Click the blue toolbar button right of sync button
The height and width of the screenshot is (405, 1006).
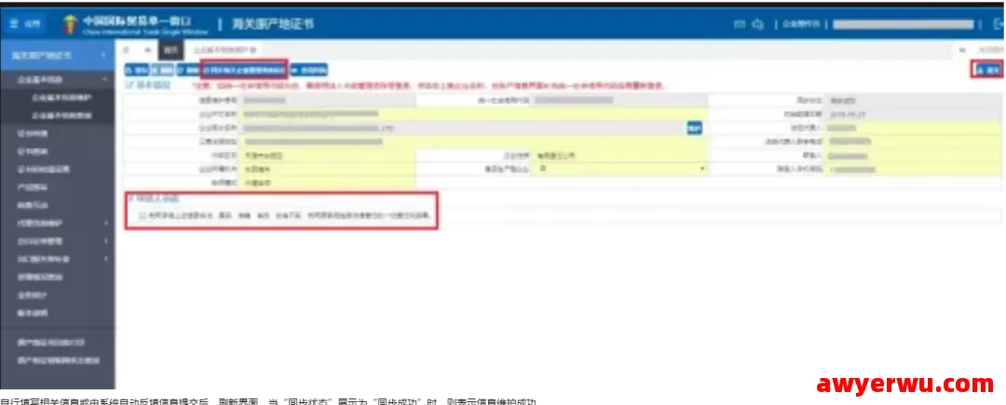pos(309,69)
